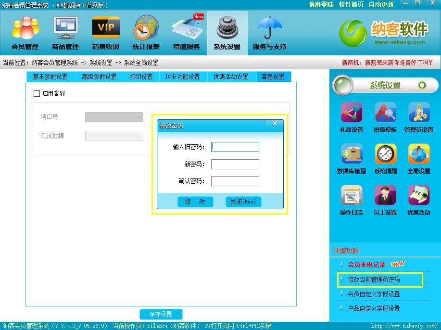Screen dimensions: 441x330
Task: Open the 商品管理 product management module
Action: (65, 33)
